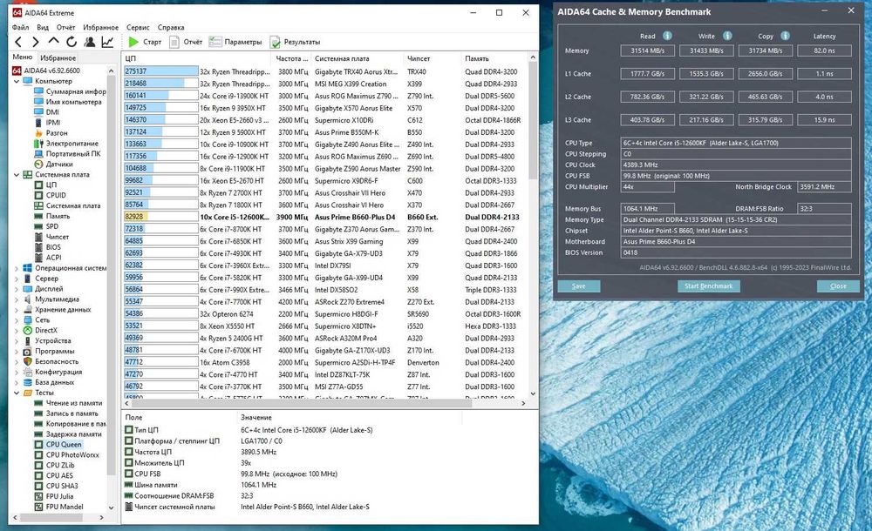Select the Разгон tree item
Image resolution: width=872 pixels, height=531 pixels.
[51, 133]
